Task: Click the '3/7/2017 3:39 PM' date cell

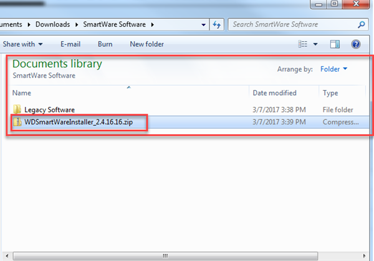Action: pyautogui.click(x=279, y=122)
